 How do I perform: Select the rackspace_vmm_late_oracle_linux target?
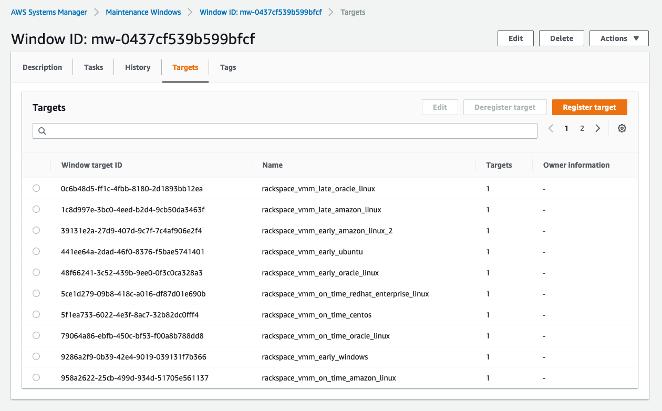(36, 188)
